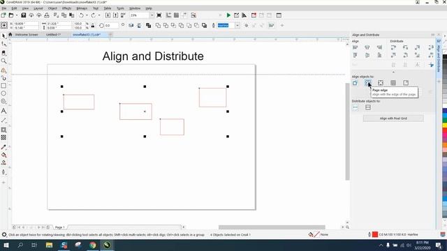Open the Effects menu
This screenshot has height=251, width=447.
(67, 8)
